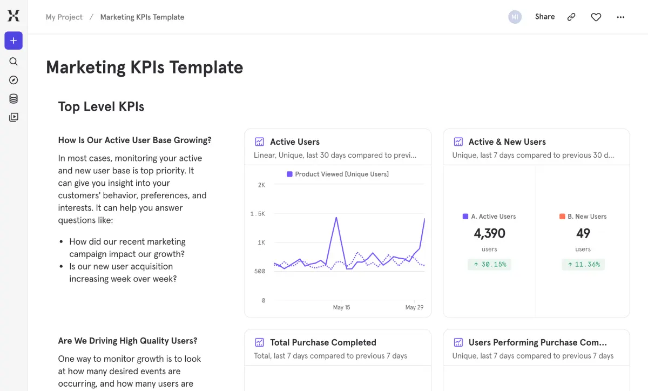Viewport: 648px width, 391px height.
Task: Go to My Project breadcrumb
Action: [x=64, y=17]
